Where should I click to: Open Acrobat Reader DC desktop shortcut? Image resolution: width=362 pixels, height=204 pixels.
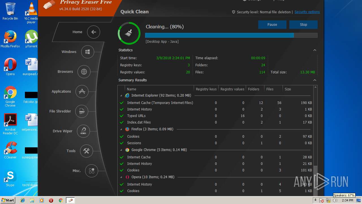click(10, 124)
